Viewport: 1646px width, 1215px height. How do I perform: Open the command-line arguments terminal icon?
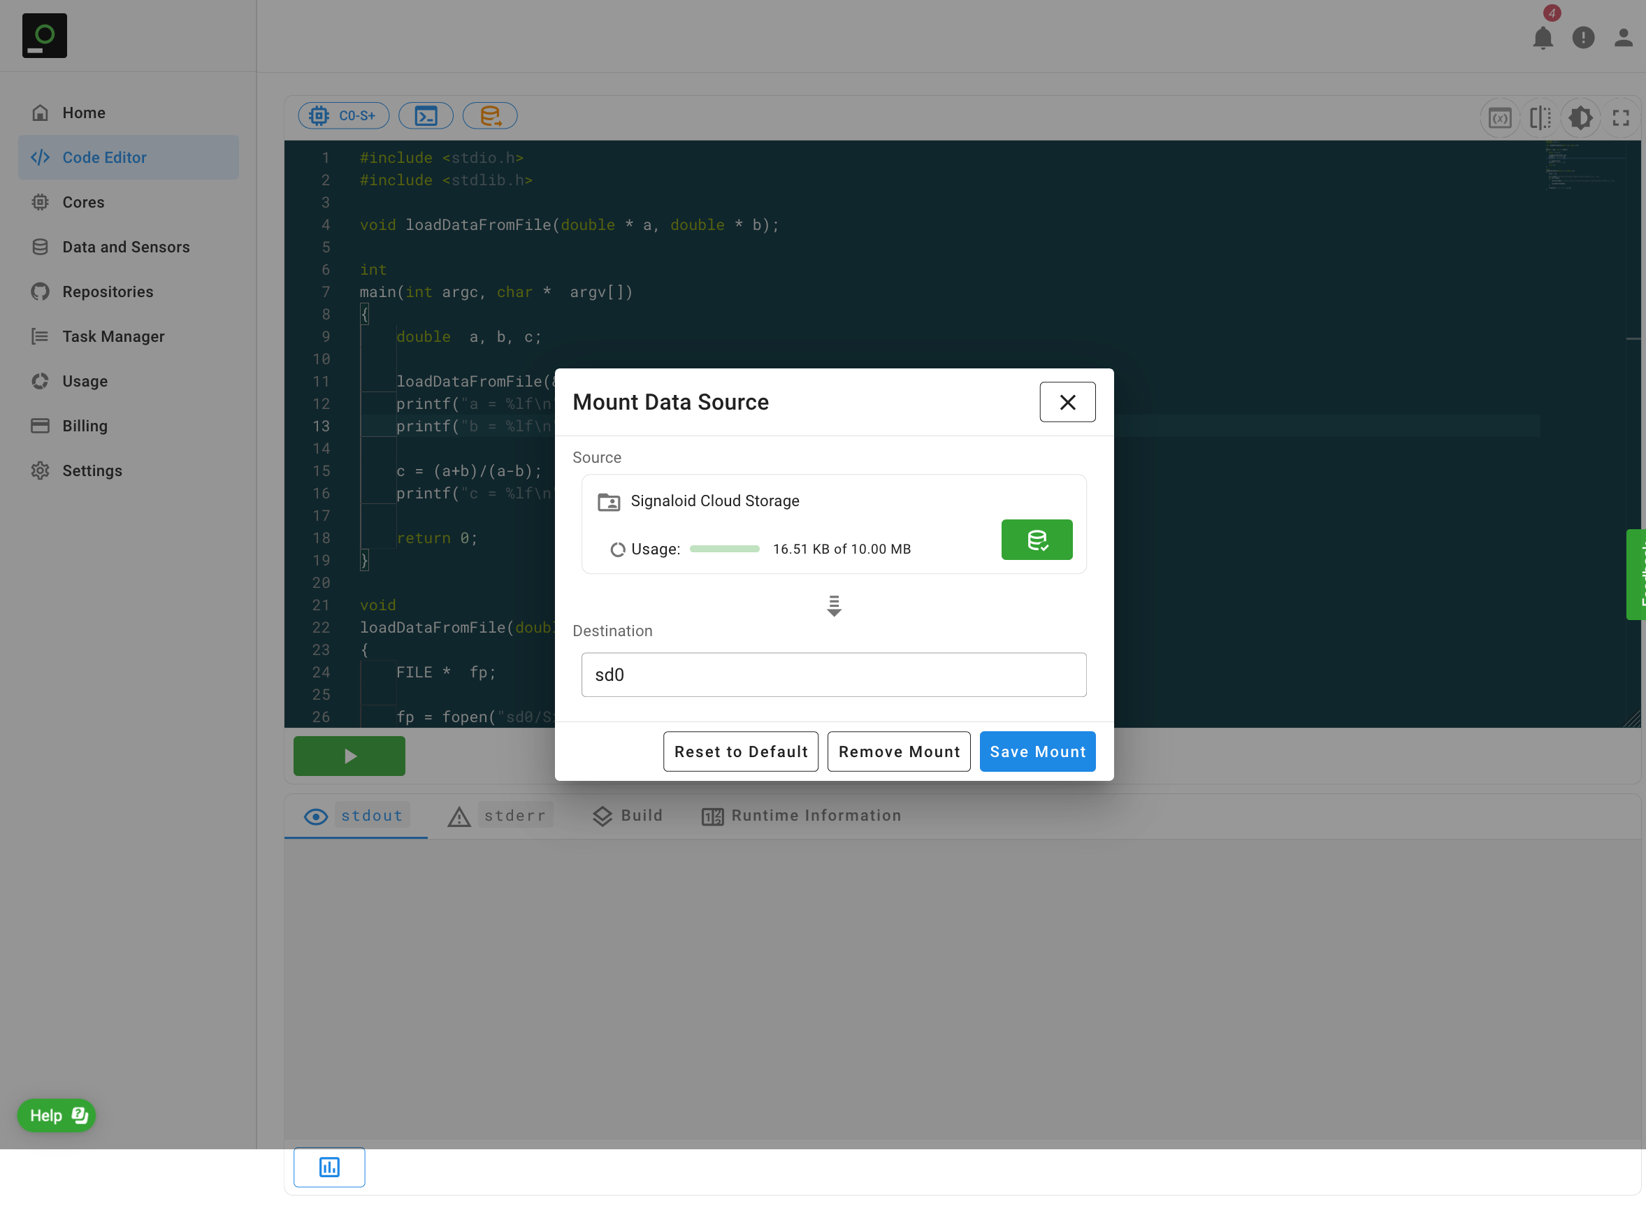[426, 115]
